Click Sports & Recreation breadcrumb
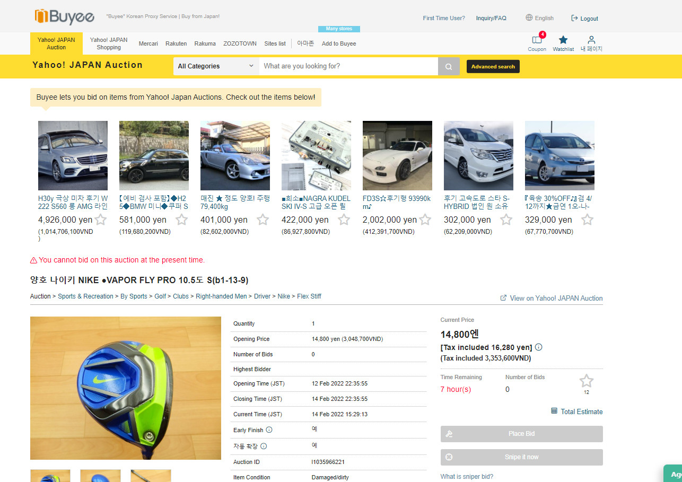 pos(85,296)
